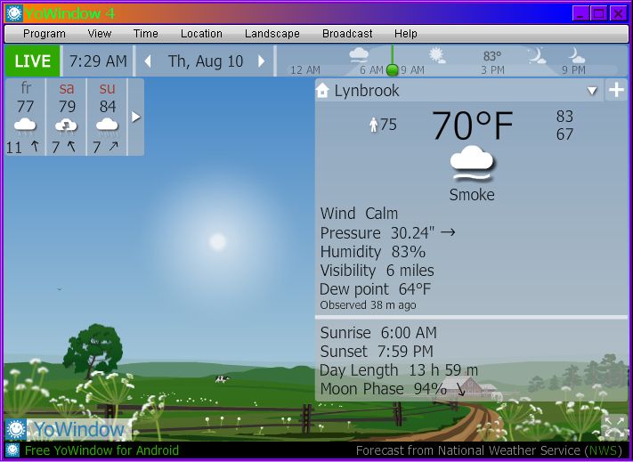This screenshot has height=462, width=633.
Task: Click the sun in the landscape
Action: (x=217, y=242)
